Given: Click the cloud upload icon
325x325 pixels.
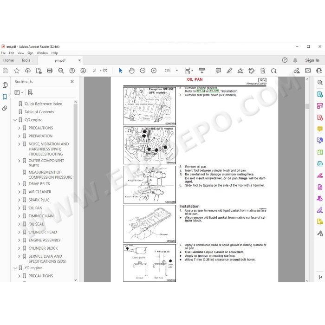Looking at the screenshot, I should click(x=27, y=71).
